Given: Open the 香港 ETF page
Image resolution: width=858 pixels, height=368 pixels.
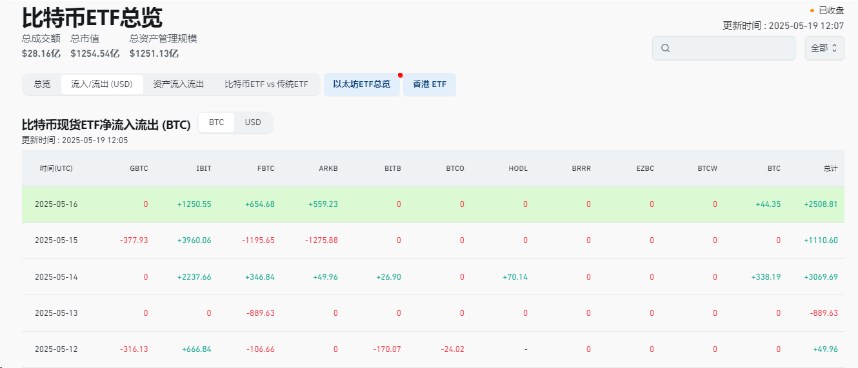Looking at the screenshot, I should pyautogui.click(x=430, y=84).
